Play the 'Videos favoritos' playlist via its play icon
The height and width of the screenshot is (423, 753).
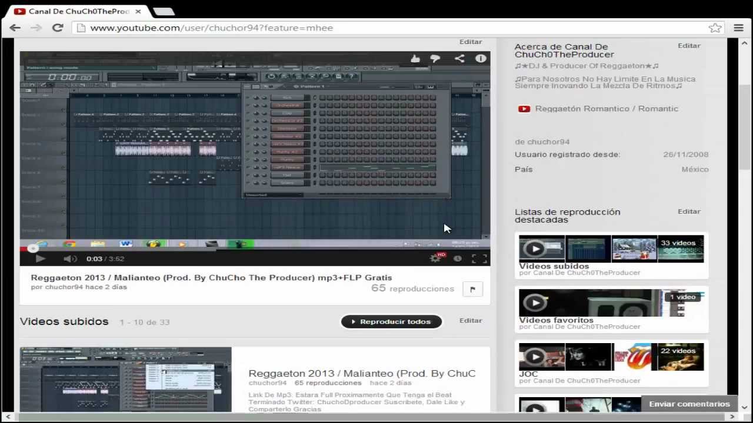tap(535, 303)
